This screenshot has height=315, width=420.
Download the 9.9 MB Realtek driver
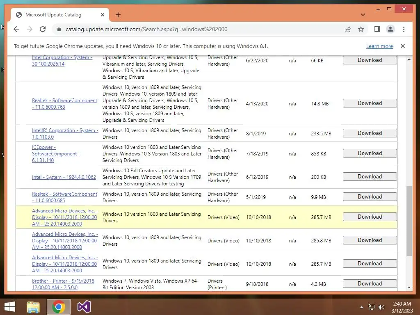click(370, 196)
